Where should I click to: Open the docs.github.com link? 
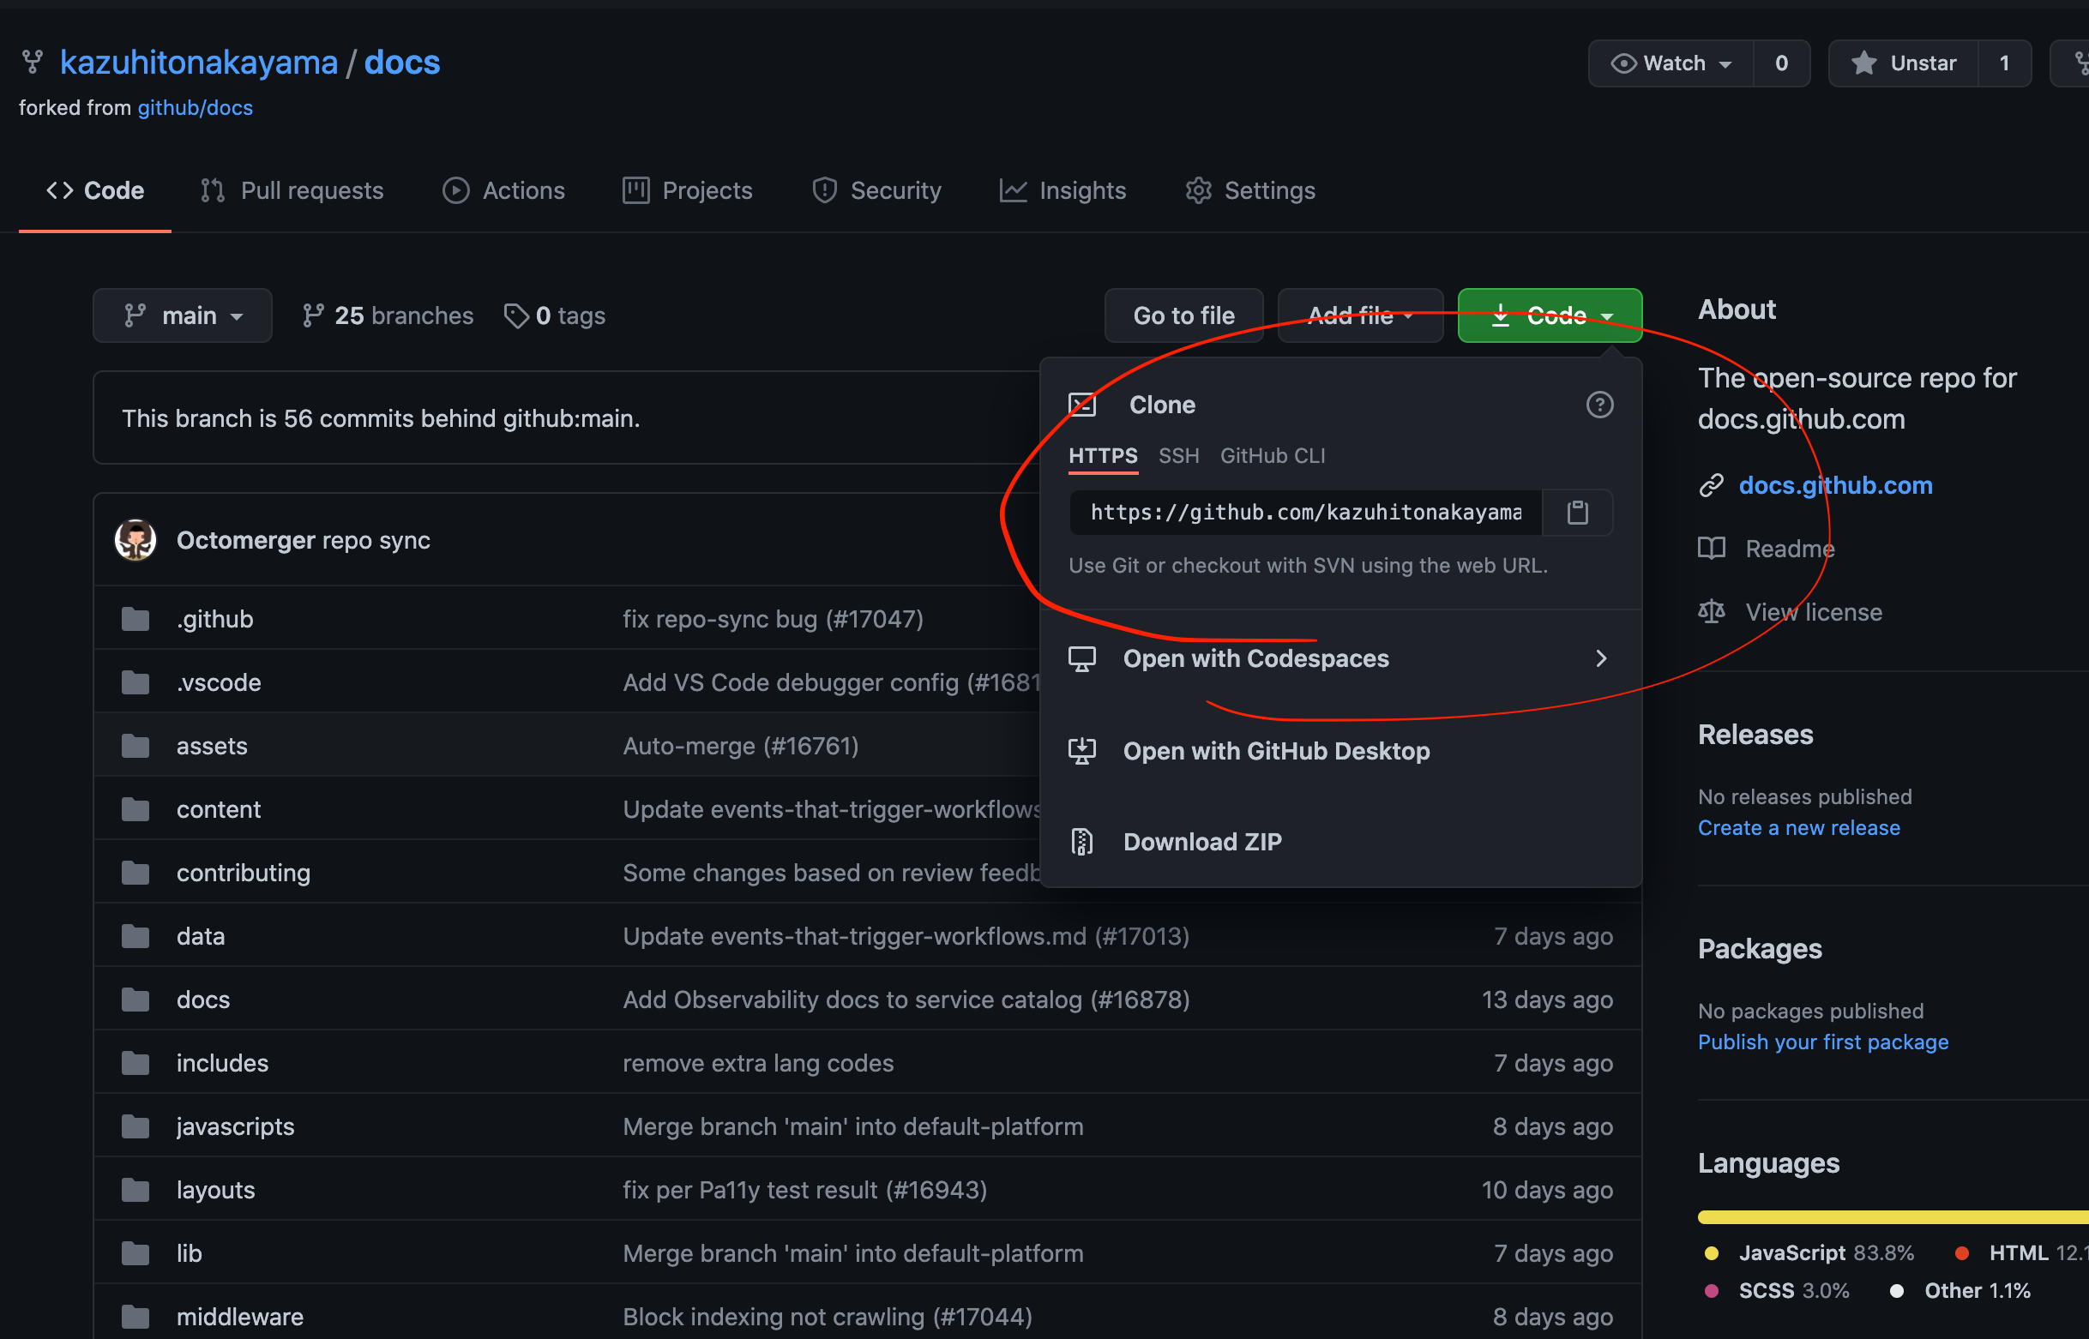[1835, 485]
